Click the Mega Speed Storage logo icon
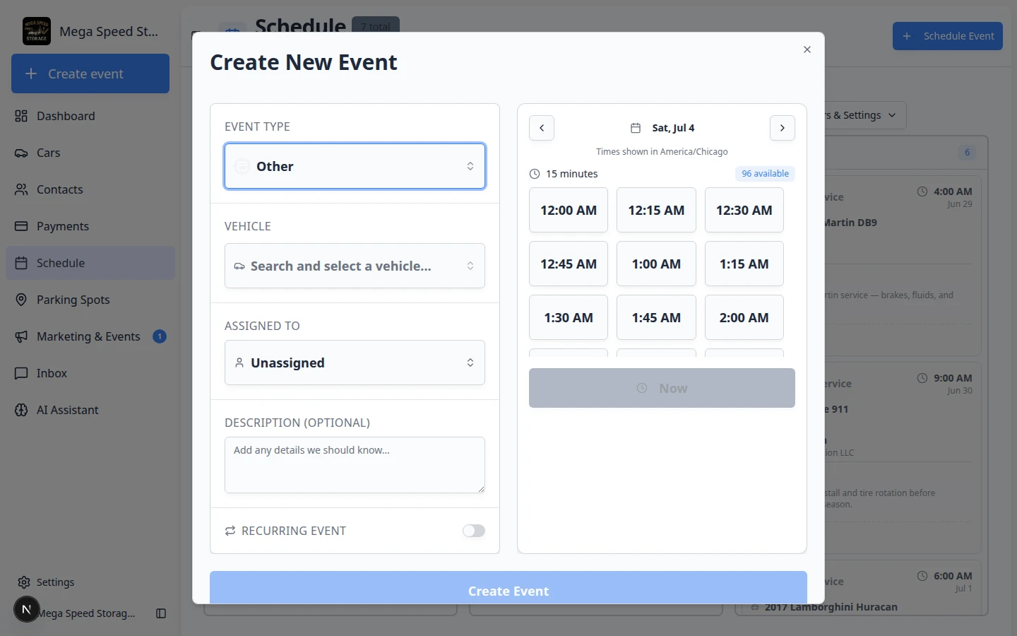The width and height of the screenshot is (1017, 636). point(37,31)
